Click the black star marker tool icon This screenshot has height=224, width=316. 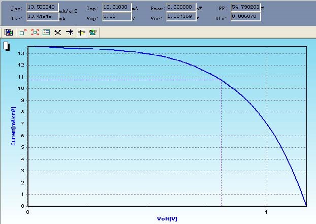pos(70,32)
